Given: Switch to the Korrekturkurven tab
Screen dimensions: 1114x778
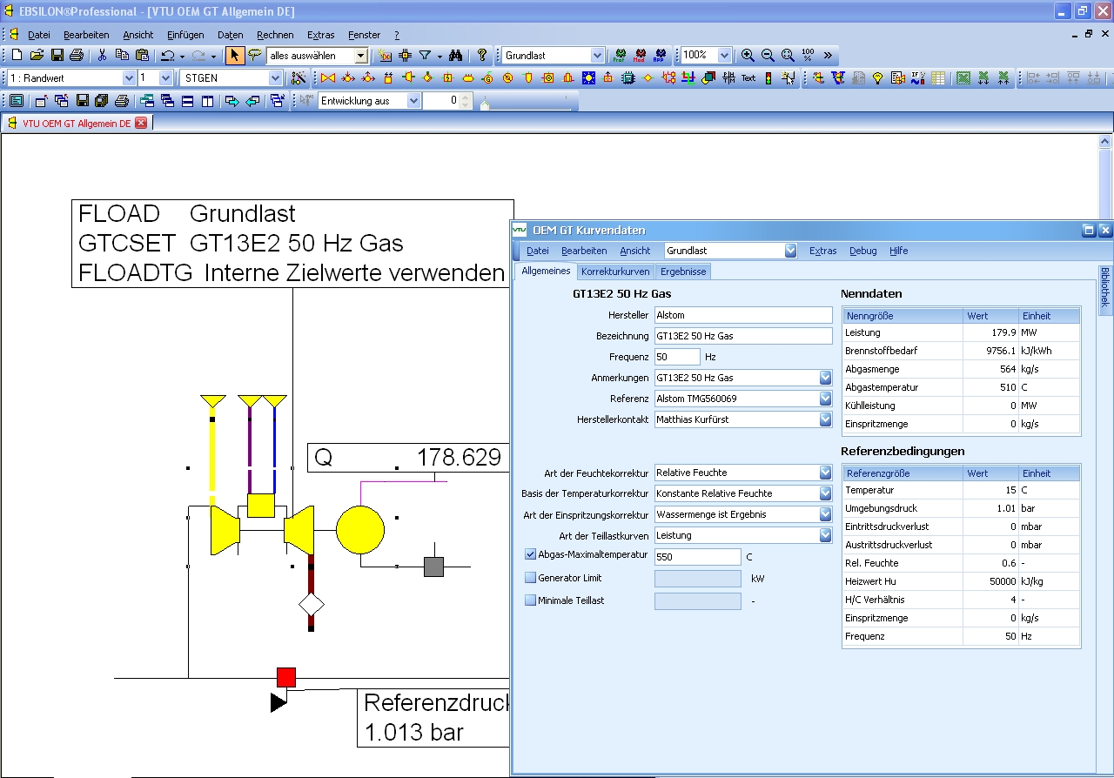Looking at the screenshot, I should pyautogui.click(x=615, y=272).
